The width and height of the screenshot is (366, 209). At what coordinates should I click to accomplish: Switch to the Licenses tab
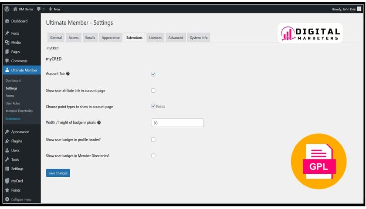[x=155, y=37]
